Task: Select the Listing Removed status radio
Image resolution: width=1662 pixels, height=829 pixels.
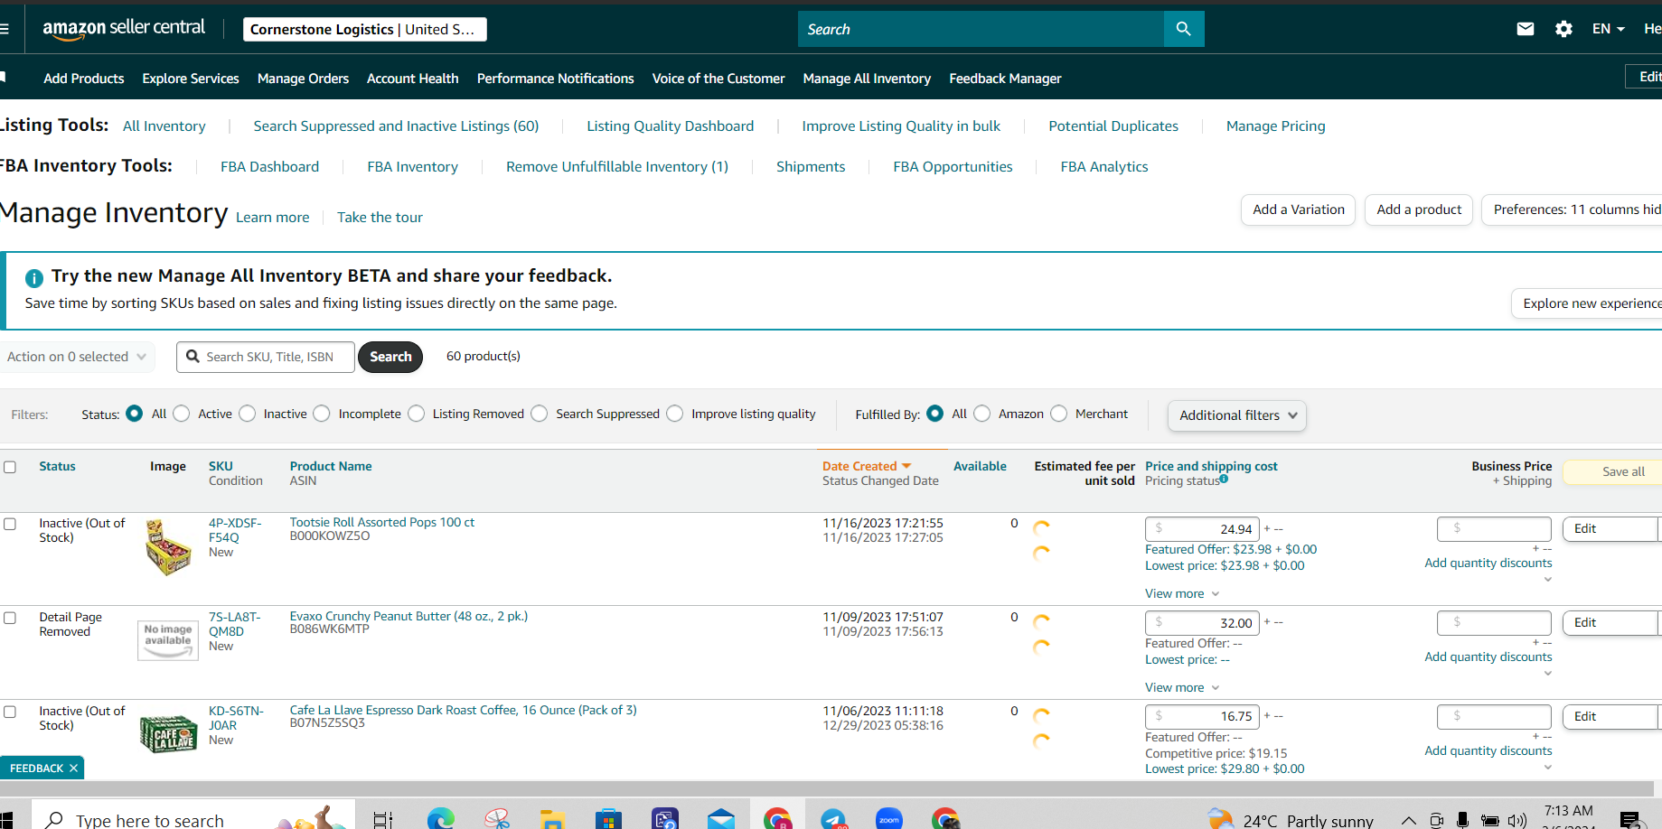Action: click(417, 414)
